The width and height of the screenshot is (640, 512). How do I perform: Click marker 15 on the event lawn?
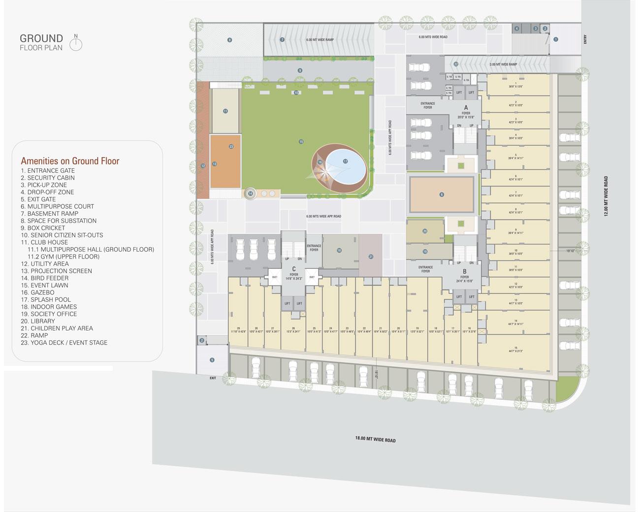point(301,141)
